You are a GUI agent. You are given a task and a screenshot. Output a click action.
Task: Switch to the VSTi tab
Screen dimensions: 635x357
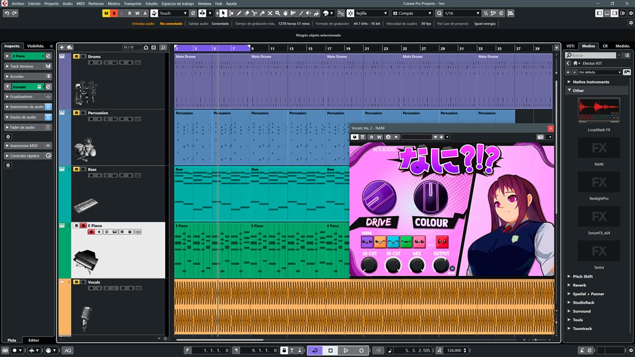[x=570, y=46]
